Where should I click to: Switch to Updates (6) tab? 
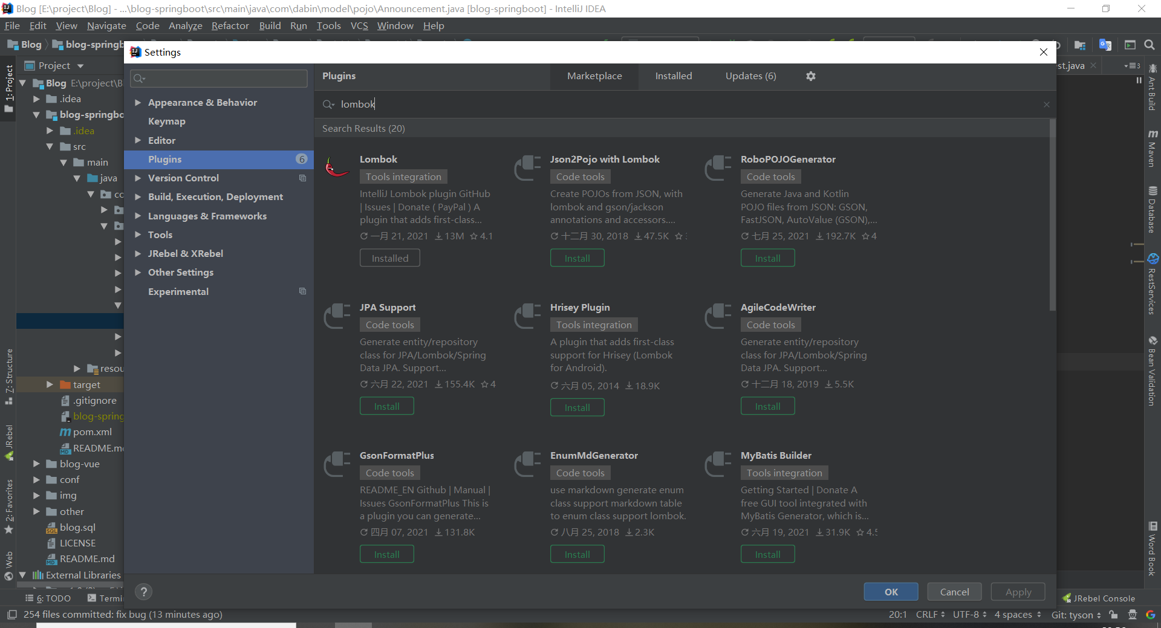tap(750, 76)
